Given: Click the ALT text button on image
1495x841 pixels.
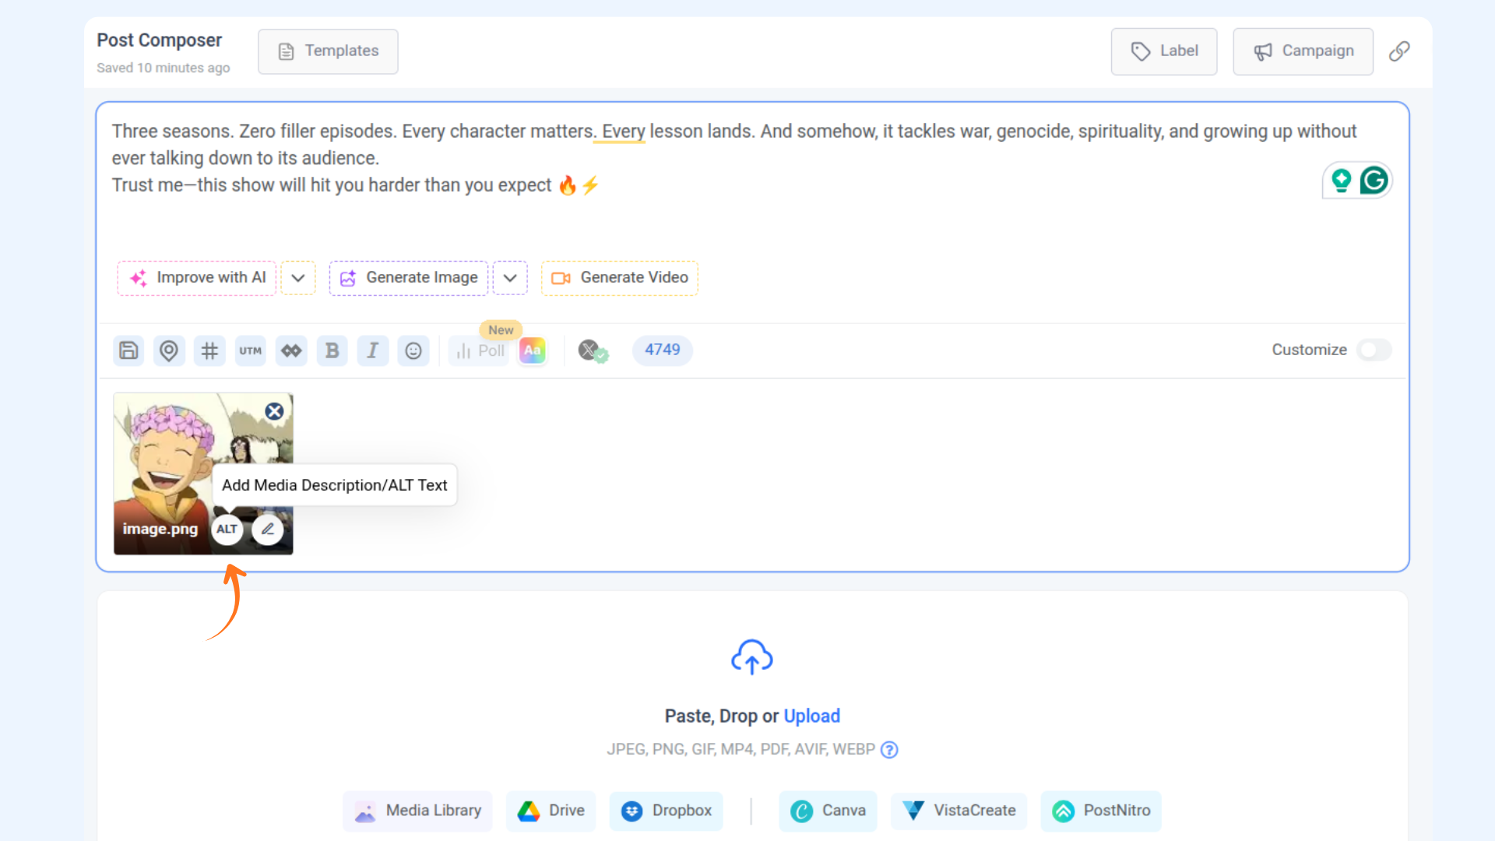Looking at the screenshot, I should click(x=227, y=530).
